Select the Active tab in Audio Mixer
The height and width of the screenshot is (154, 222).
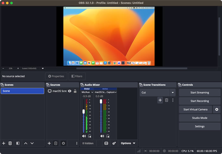105,89
